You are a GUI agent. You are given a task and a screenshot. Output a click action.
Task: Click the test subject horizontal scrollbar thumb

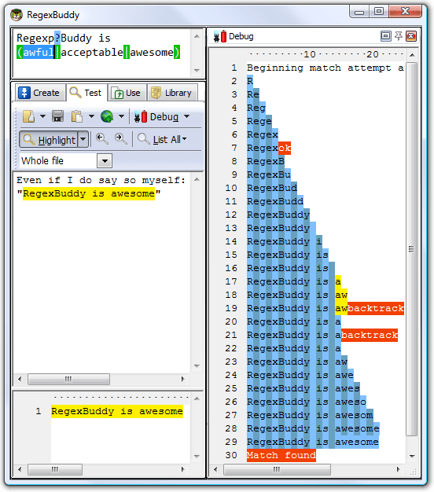pyautogui.click(x=68, y=379)
